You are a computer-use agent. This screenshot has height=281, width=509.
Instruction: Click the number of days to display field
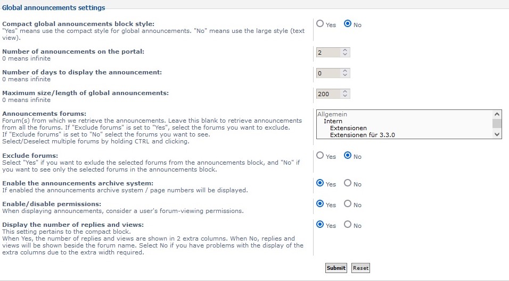[328, 73]
